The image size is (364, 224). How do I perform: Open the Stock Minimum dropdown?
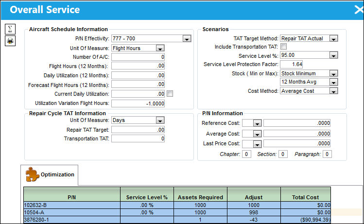click(333, 73)
